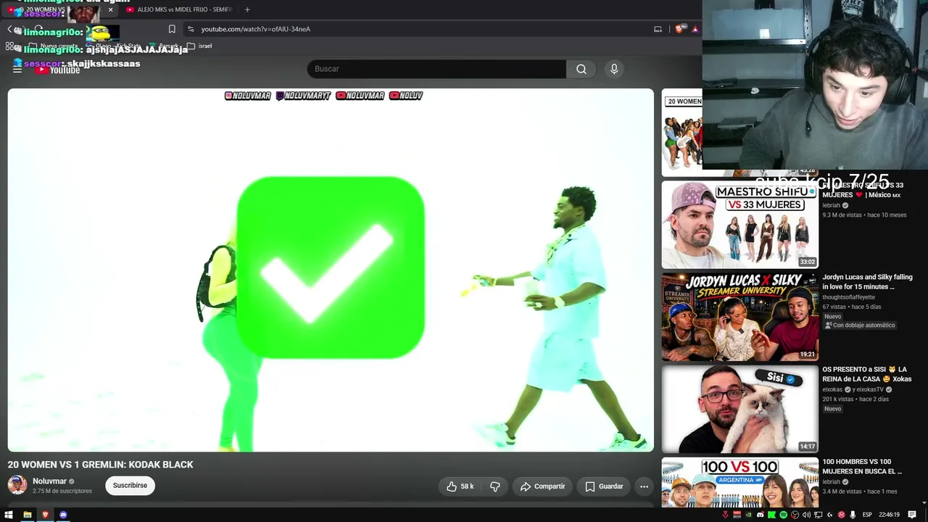The width and height of the screenshot is (928, 522).
Task: Open the volume speaker tray icon
Action: tap(806, 515)
